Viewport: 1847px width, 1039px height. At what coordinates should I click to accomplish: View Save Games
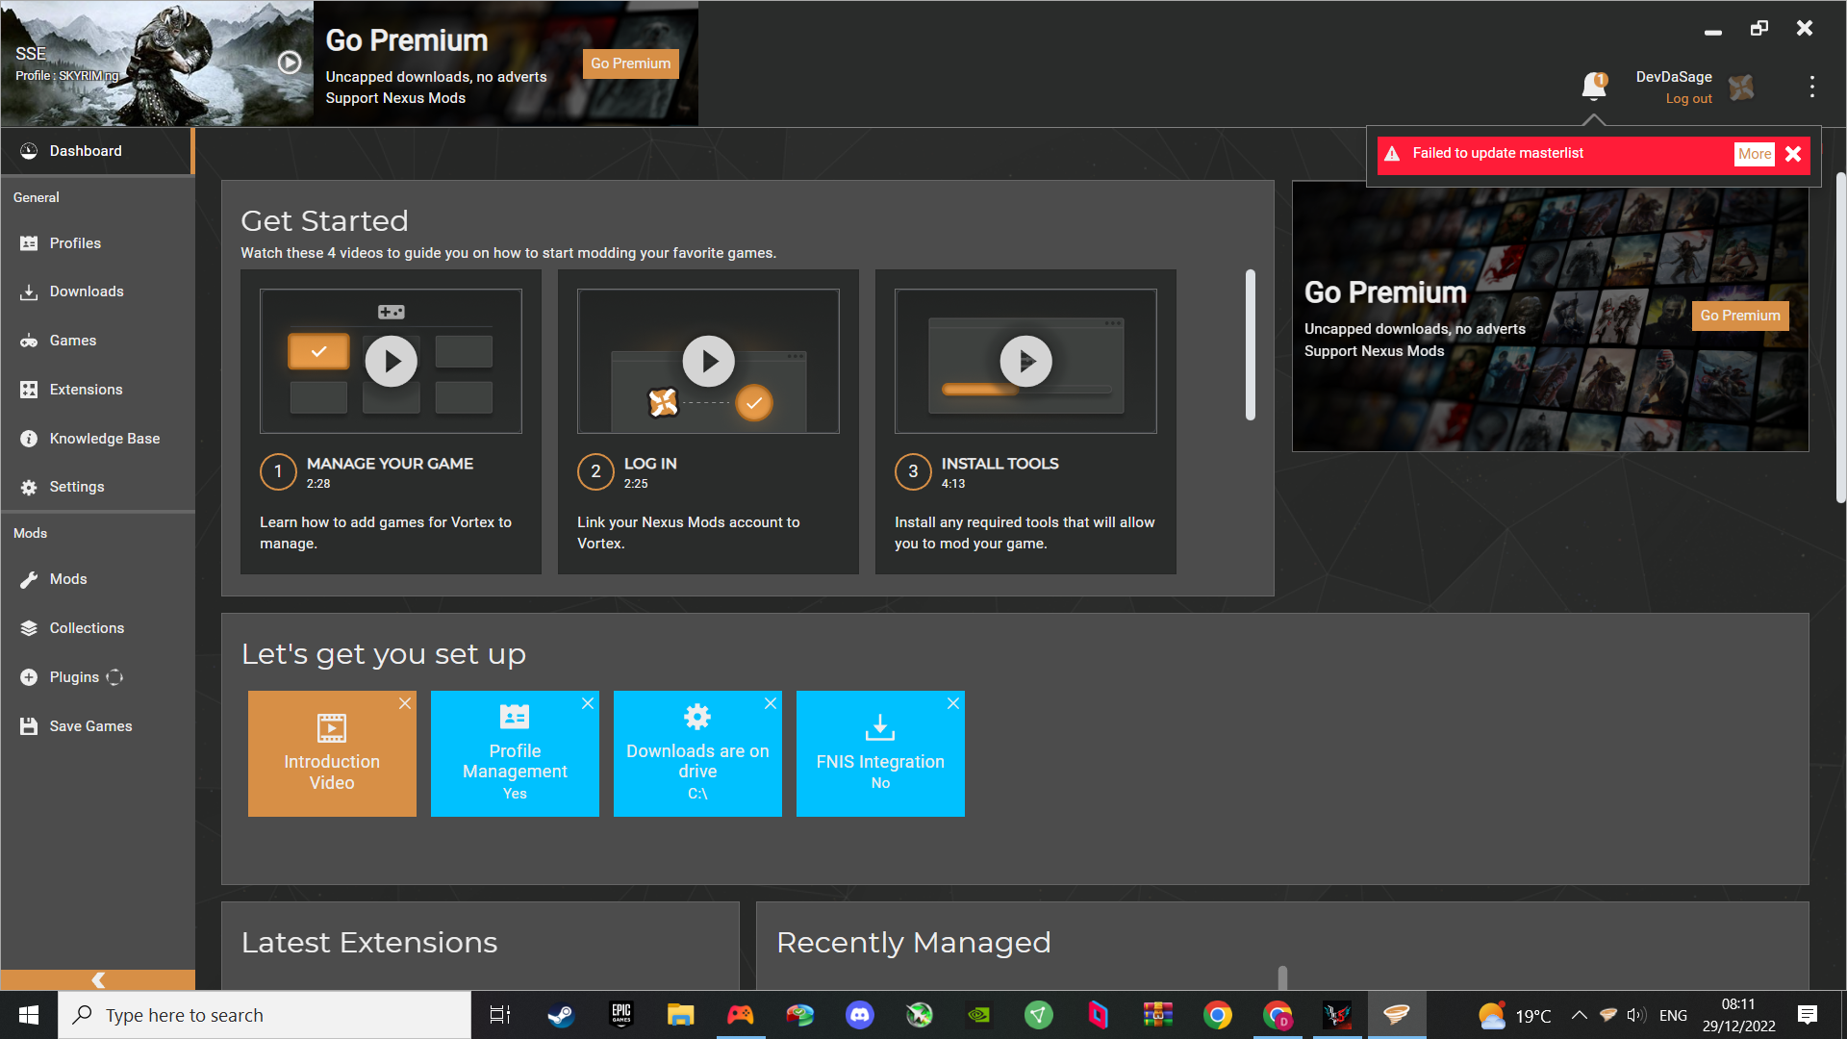tap(90, 725)
